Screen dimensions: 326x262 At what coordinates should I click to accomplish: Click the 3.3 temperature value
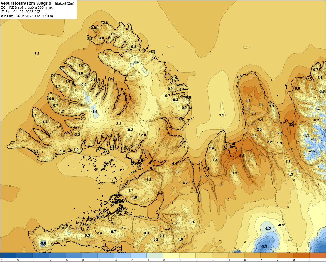pos(272,132)
